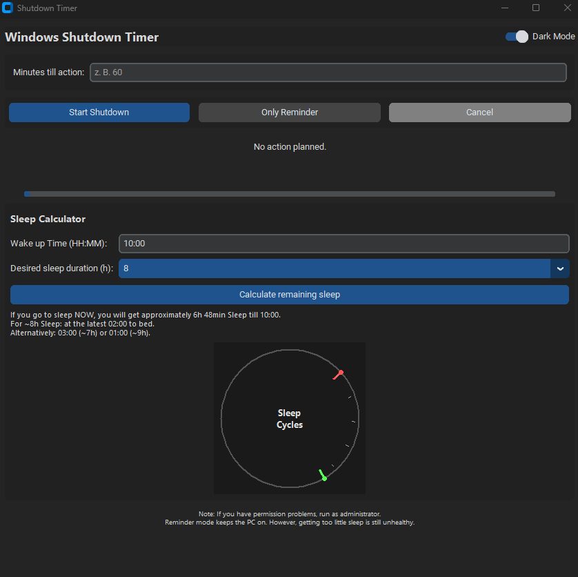
Task: Toggle the Dark Mode switch
Action: (x=517, y=37)
